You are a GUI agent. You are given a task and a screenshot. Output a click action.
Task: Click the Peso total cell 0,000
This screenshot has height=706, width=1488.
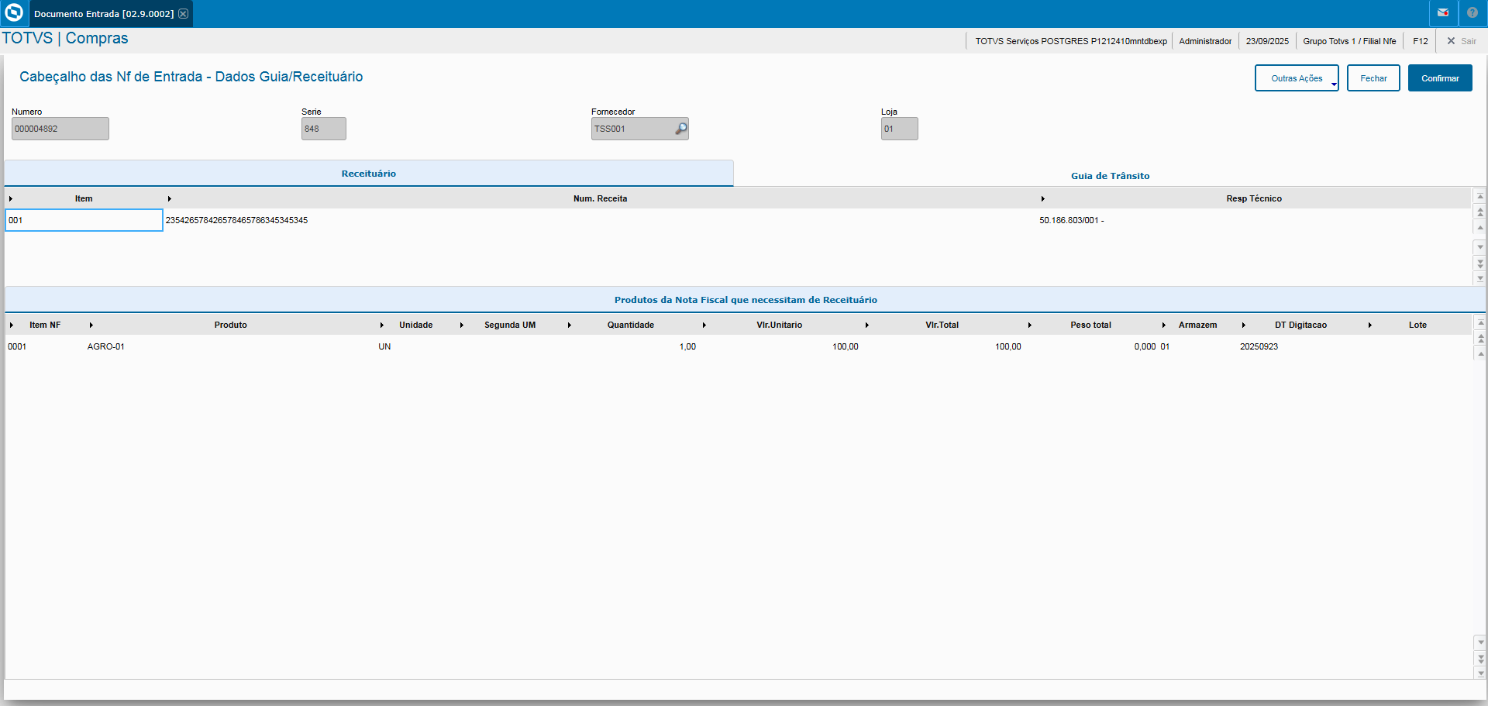(x=1145, y=346)
